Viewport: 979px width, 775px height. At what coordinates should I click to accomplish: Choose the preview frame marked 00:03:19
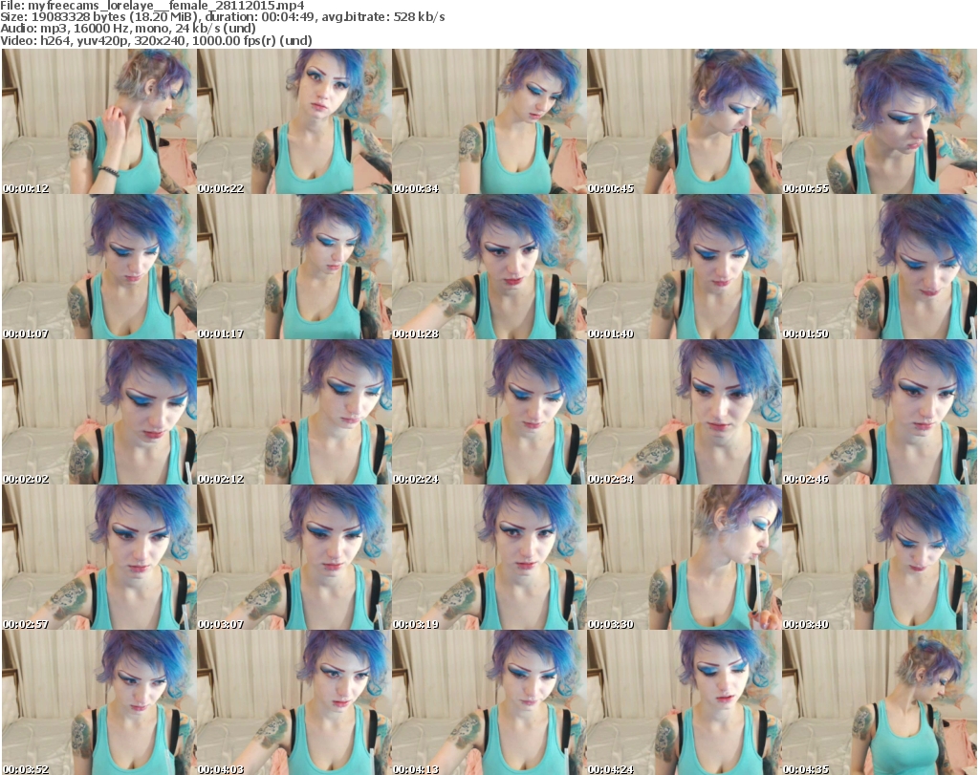point(489,557)
